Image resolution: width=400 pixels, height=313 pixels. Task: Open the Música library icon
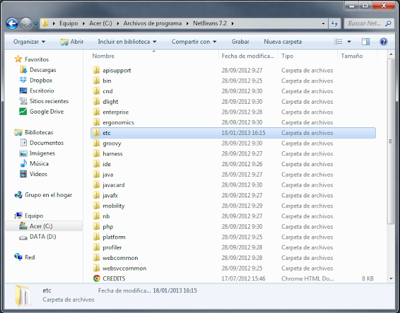(x=23, y=164)
